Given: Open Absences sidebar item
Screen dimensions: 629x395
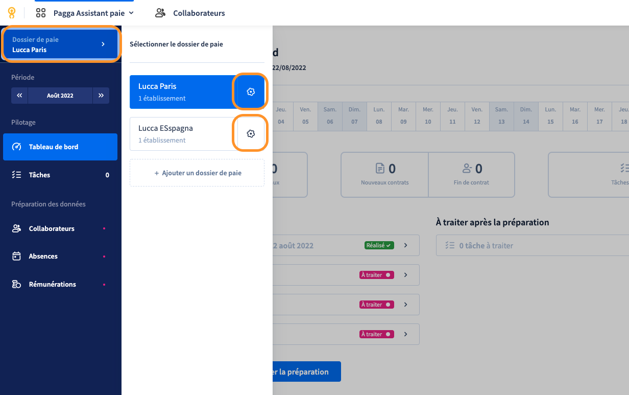Looking at the screenshot, I should 60,256.
